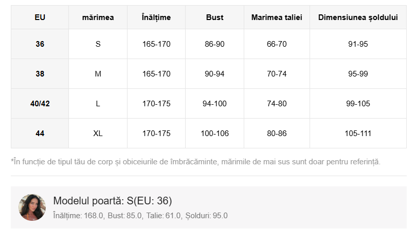Click the Dimensiunea șoldului column header
417x248 pixels.
pos(358,17)
